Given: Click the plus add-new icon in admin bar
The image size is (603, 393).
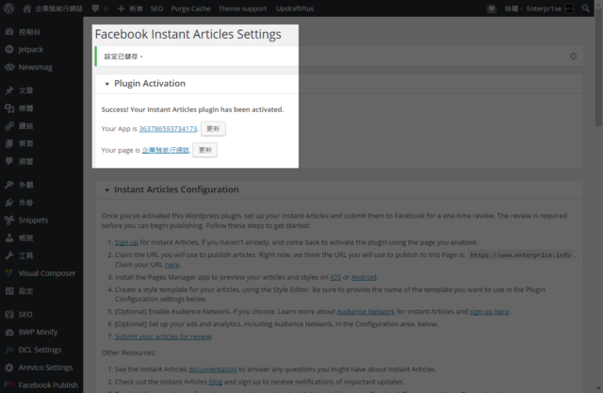Looking at the screenshot, I should tap(122, 8).
